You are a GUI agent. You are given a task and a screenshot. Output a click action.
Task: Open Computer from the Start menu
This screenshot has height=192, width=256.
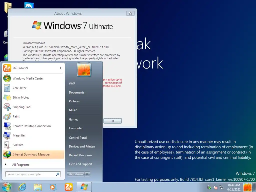pyautogui.click(x=75, y=128)
